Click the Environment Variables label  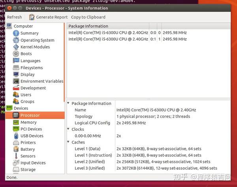click(x=42, y=81)
